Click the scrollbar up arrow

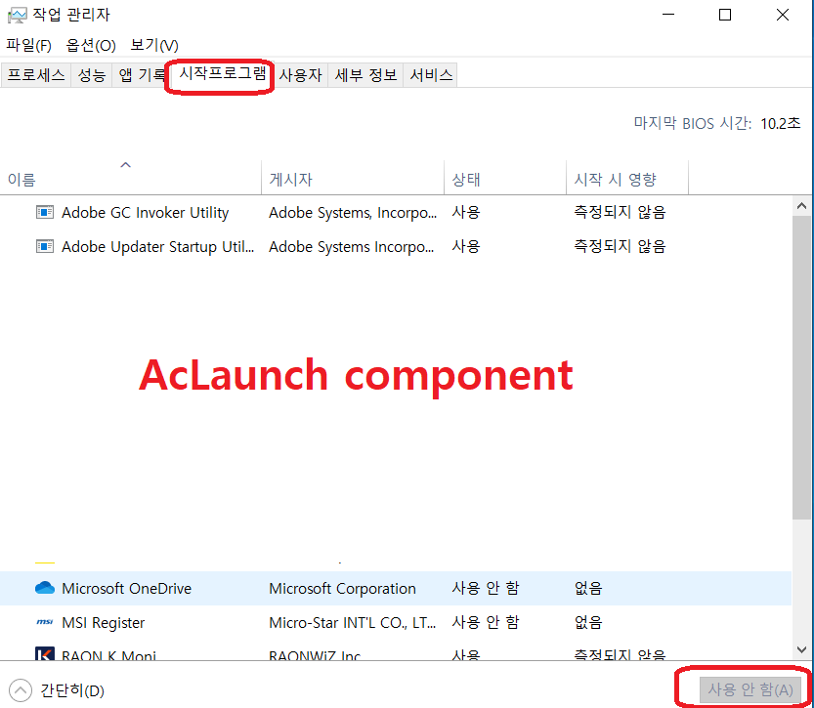click(801, 206)
